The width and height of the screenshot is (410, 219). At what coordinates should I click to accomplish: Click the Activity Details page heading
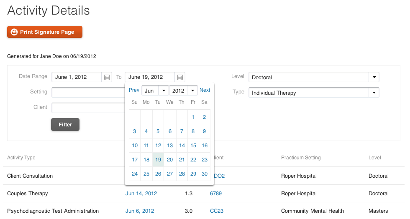[49, 11]
